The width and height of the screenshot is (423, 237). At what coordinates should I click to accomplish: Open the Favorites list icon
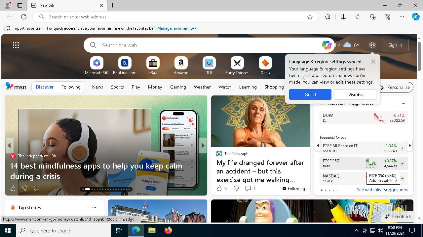pos(358,17)
